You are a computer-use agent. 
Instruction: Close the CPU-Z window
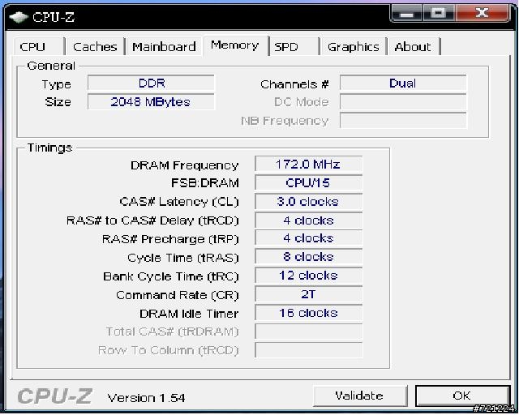click(483, 14)
